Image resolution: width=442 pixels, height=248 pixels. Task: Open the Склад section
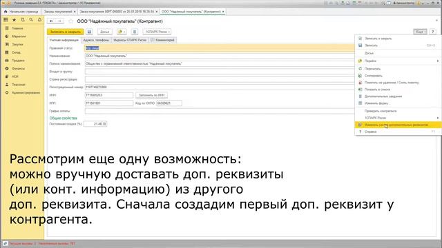point(16,52)
